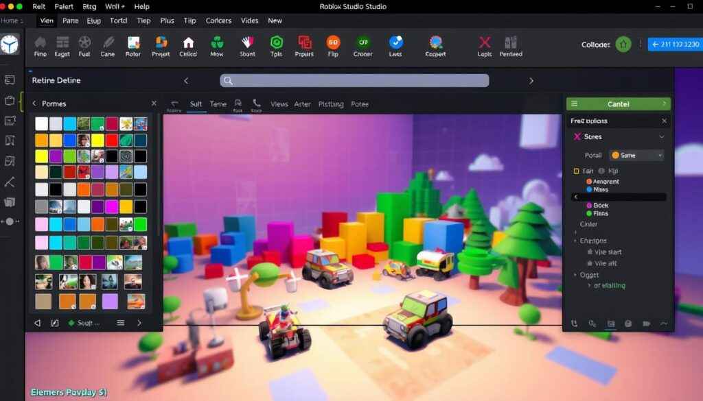
Task: Click the green Collode home badge
Action: tap(623, 45)
